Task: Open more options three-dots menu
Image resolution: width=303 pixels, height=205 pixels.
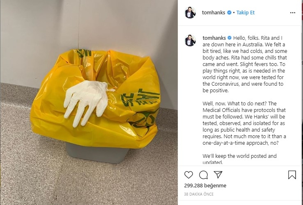Action: coord(293,13)
